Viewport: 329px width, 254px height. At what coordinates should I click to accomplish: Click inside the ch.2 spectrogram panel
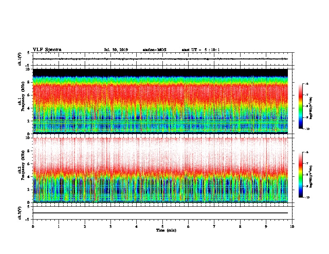click(160, 170)
